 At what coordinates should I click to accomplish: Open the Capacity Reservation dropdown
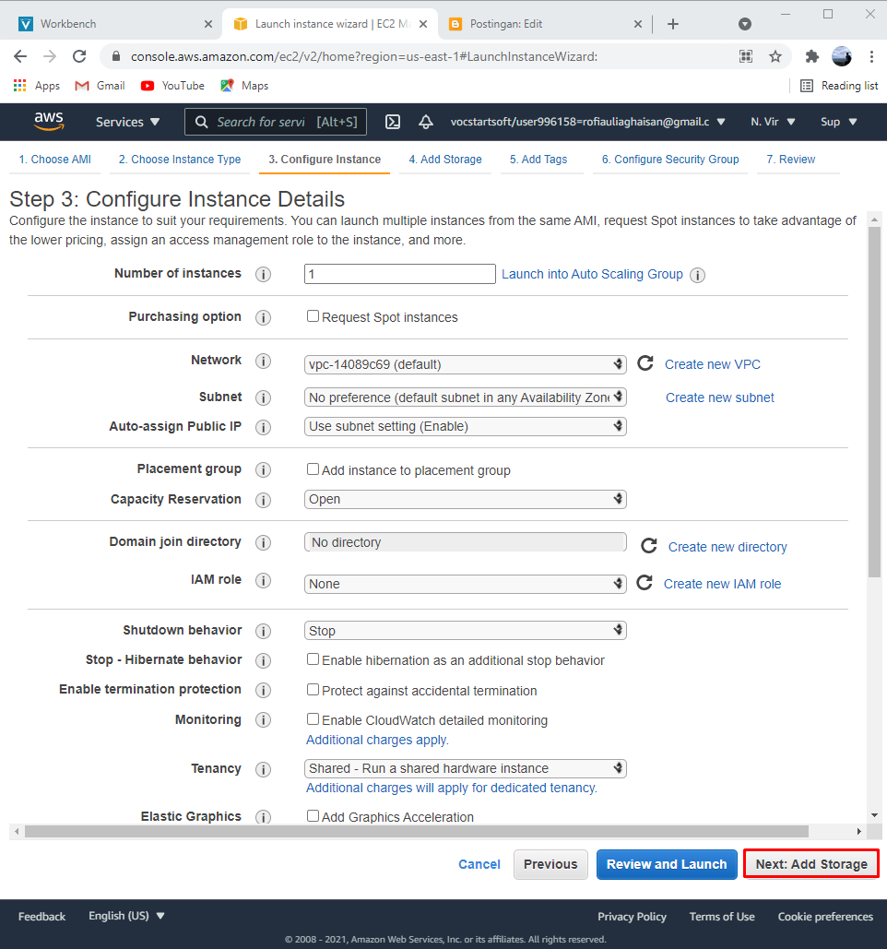click(466, 499)
